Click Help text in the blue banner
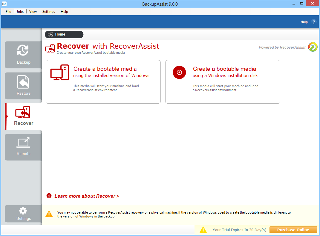 coord(304,22)
